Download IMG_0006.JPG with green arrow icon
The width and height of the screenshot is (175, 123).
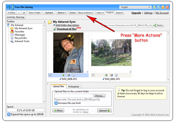point(63,75)
